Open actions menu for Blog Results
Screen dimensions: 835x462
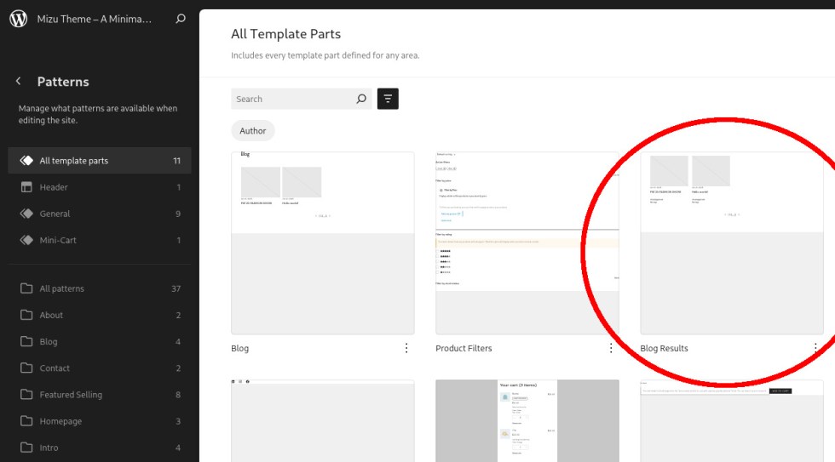pos(815,348)
